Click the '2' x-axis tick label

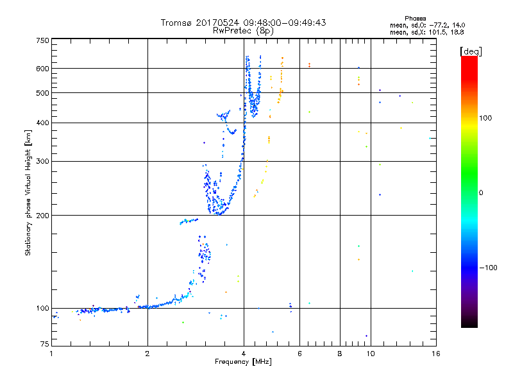[x=147, y=354]
